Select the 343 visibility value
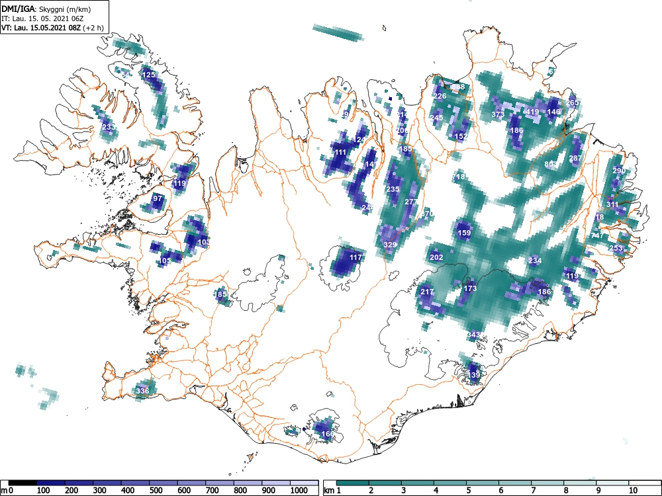Image resolution: width=662 pixels, height=496 pixels. pyautogui.click(x=474, y=335)
